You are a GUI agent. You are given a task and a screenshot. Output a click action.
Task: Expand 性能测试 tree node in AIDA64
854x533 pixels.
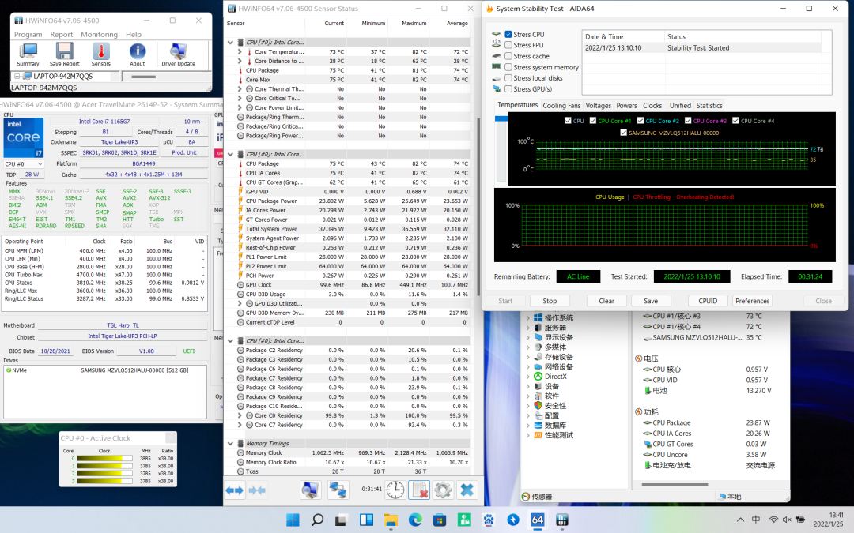(x=527, y=435)
